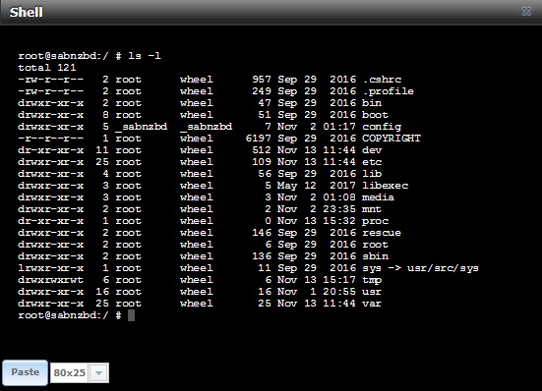Click the 80x25 size field
This screenshot has width=542, height=391.
[x=70, y=373]
